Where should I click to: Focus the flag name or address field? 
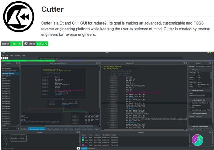pyautogui.click(x=110, y=58)
